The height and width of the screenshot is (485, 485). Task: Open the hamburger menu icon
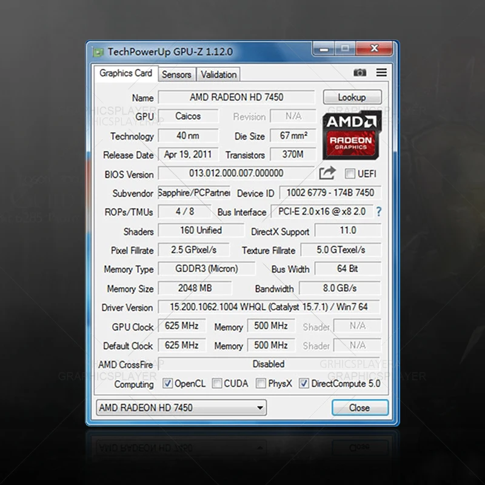coord(381,72)
